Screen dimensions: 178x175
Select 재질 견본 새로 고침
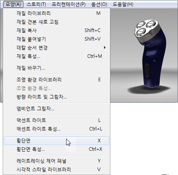tap(56, 22)
